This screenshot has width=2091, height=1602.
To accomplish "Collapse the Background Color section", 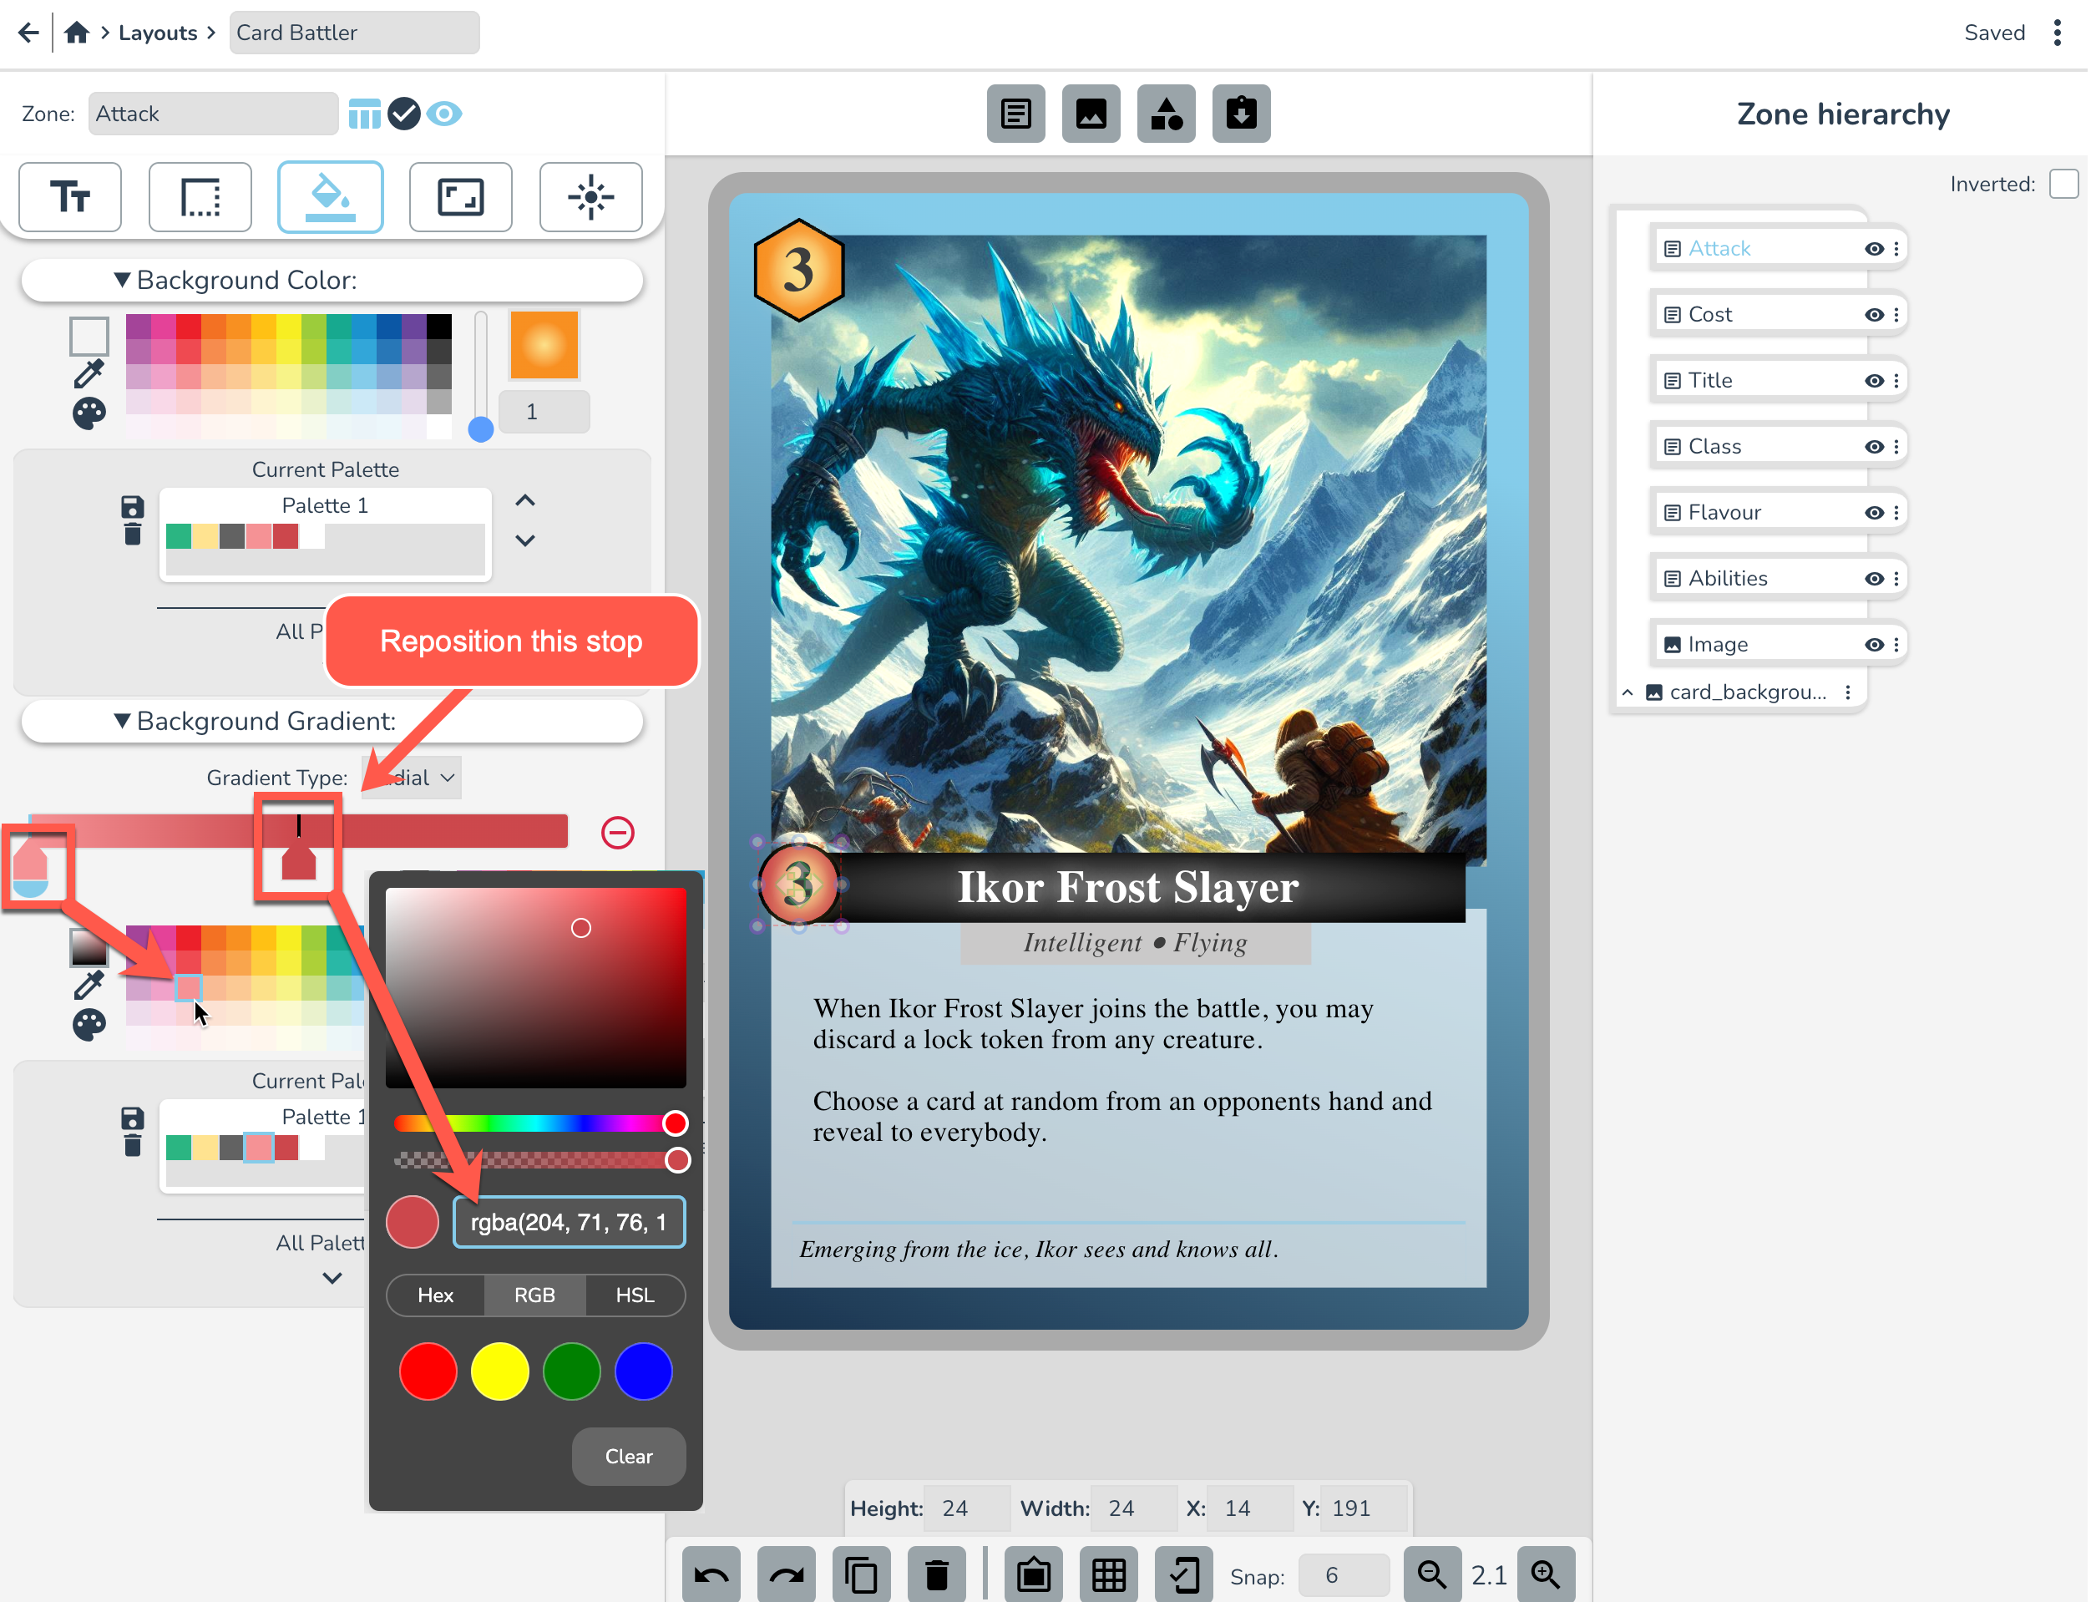I will [122, 280].
